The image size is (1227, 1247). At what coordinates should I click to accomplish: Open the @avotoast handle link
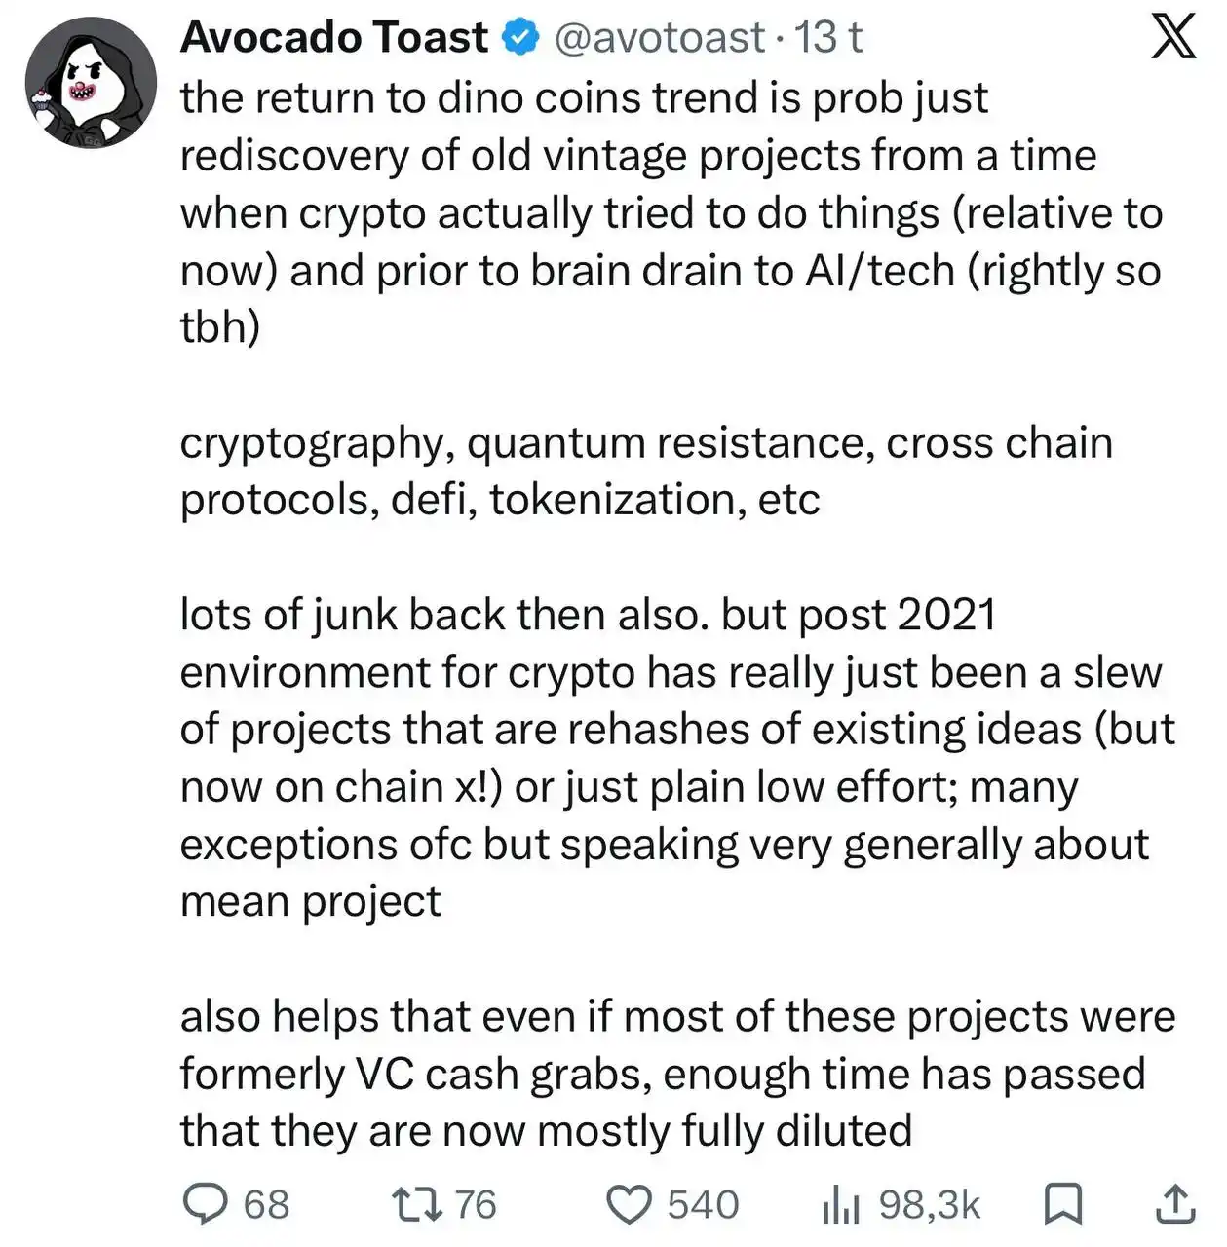click(x=659, y=38)
